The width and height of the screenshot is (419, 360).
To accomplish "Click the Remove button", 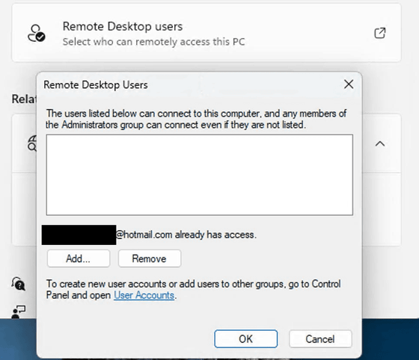I will pos(150,258).
